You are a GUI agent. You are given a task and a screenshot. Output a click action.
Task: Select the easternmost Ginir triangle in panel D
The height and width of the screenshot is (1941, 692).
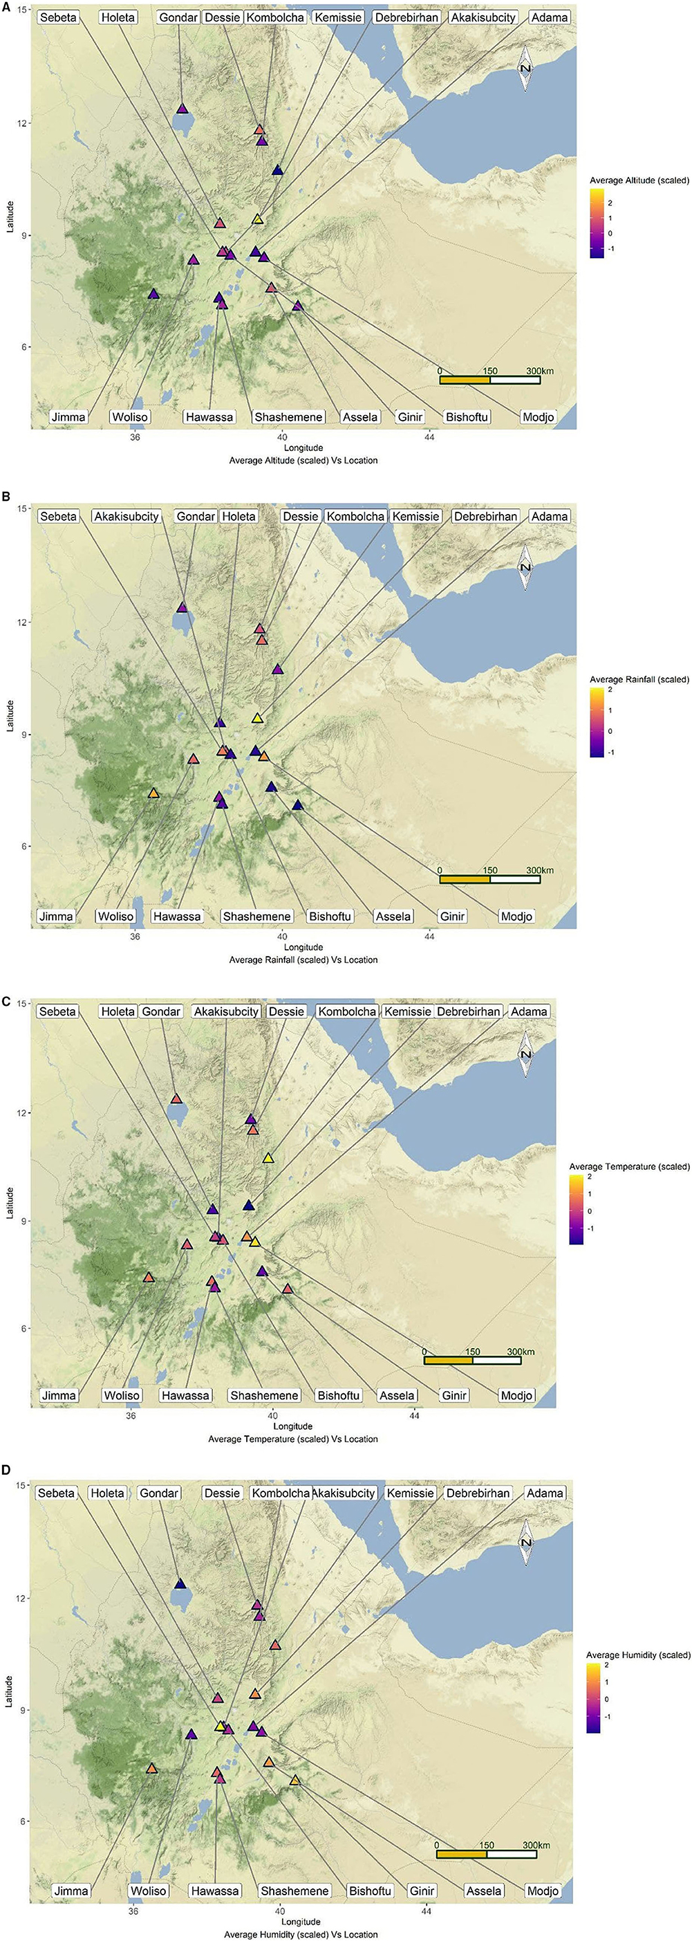295,1781
